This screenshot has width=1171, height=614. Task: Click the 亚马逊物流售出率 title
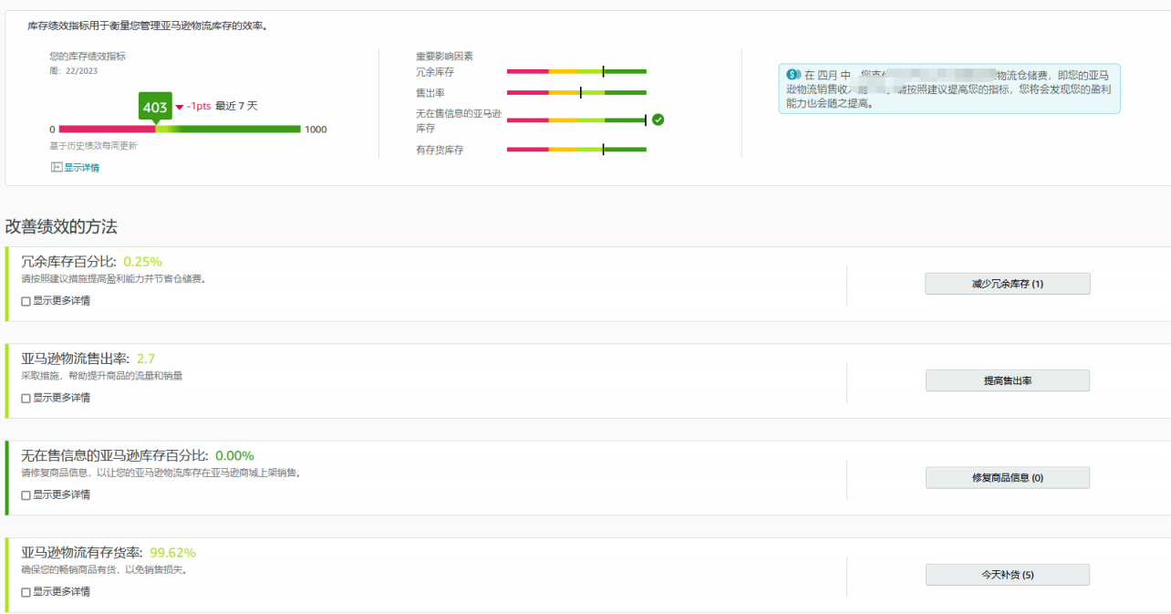(x=76, y=359)
